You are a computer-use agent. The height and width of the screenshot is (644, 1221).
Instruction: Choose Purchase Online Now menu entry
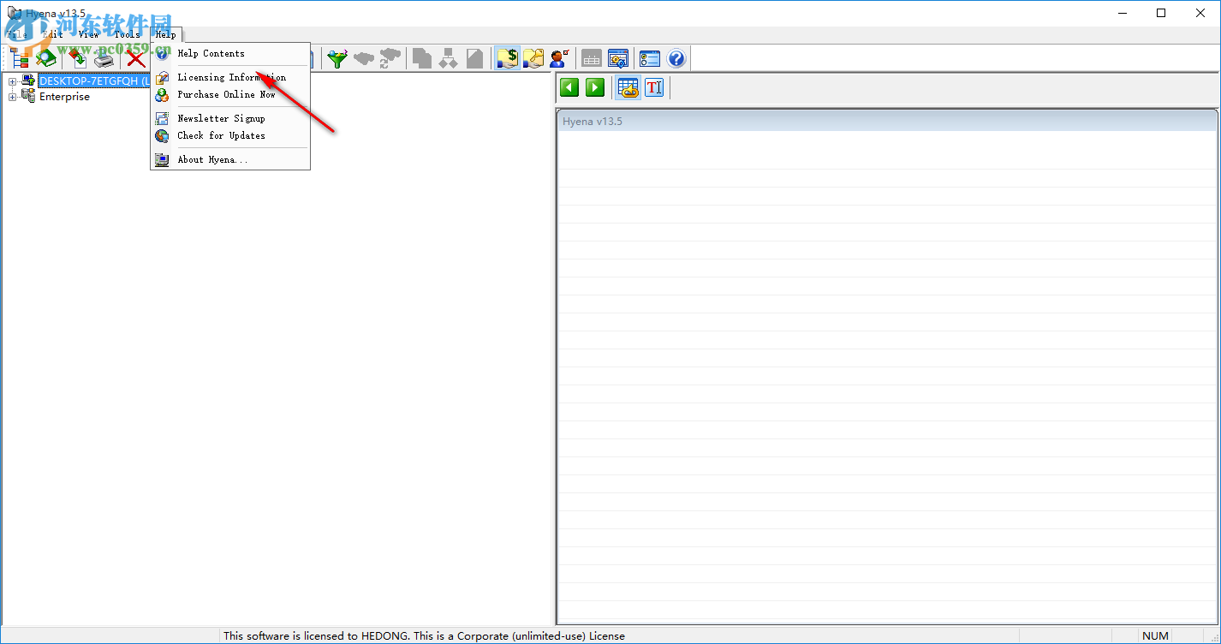pyautogui.click(x=229, y=94)
